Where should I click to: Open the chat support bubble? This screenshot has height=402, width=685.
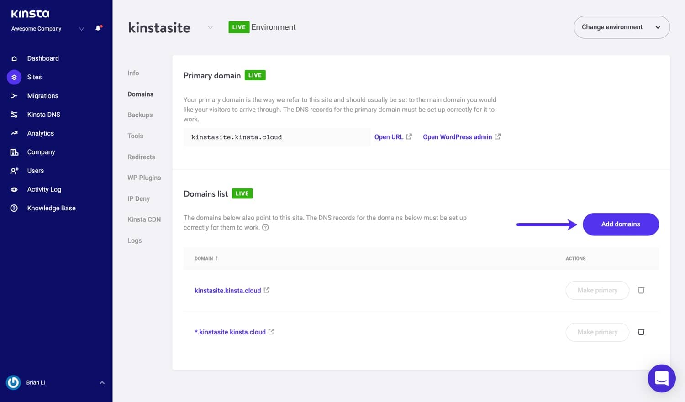pyautogui.click(x=662, y=378)
